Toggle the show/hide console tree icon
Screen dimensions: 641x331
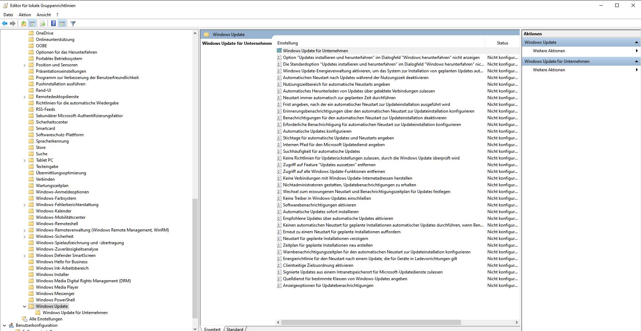[32, 24]
